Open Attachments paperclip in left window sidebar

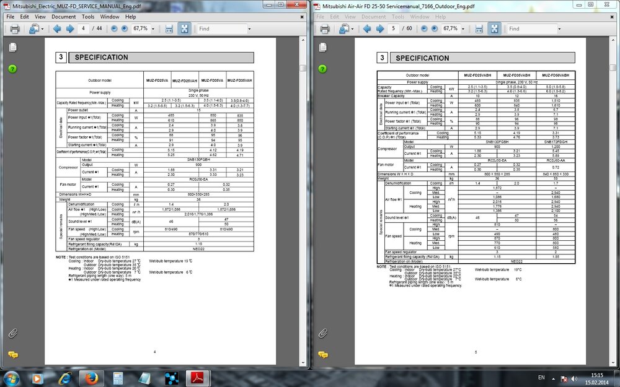(x=12, y=334)
